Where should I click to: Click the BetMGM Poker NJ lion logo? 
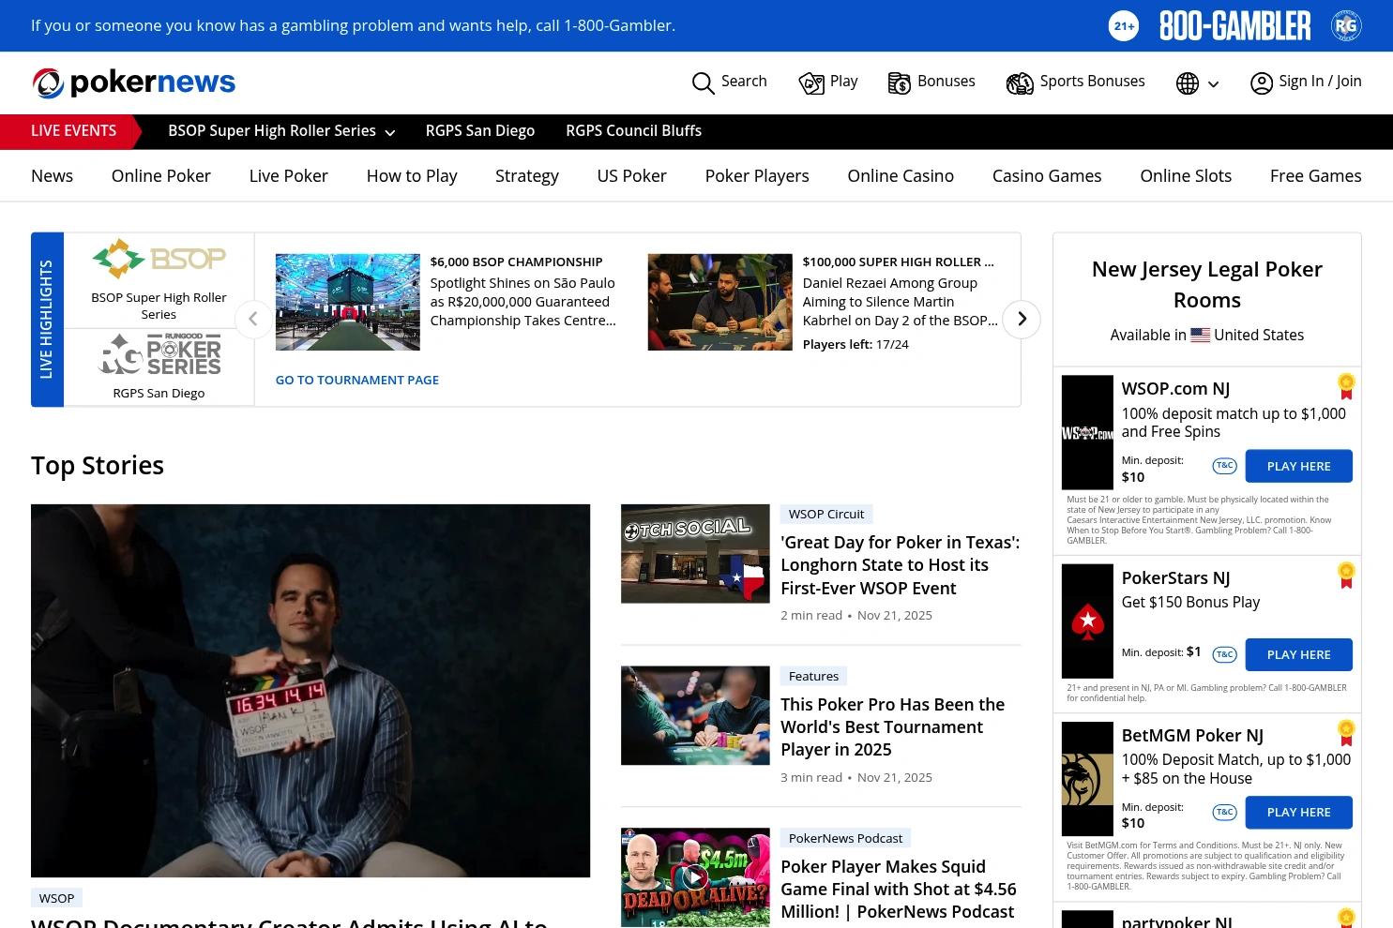pyautogui.click(x=1087, y=779)
